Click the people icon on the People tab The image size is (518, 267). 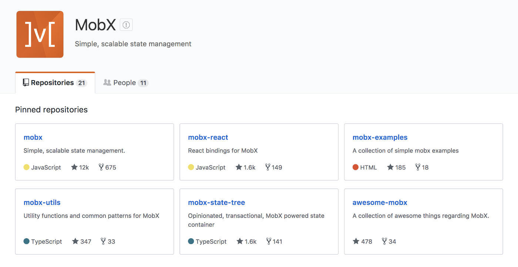coord(107,82)
